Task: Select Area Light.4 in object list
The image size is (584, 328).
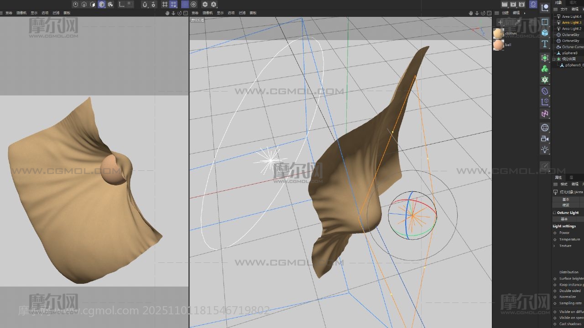Action: point(571,16)
